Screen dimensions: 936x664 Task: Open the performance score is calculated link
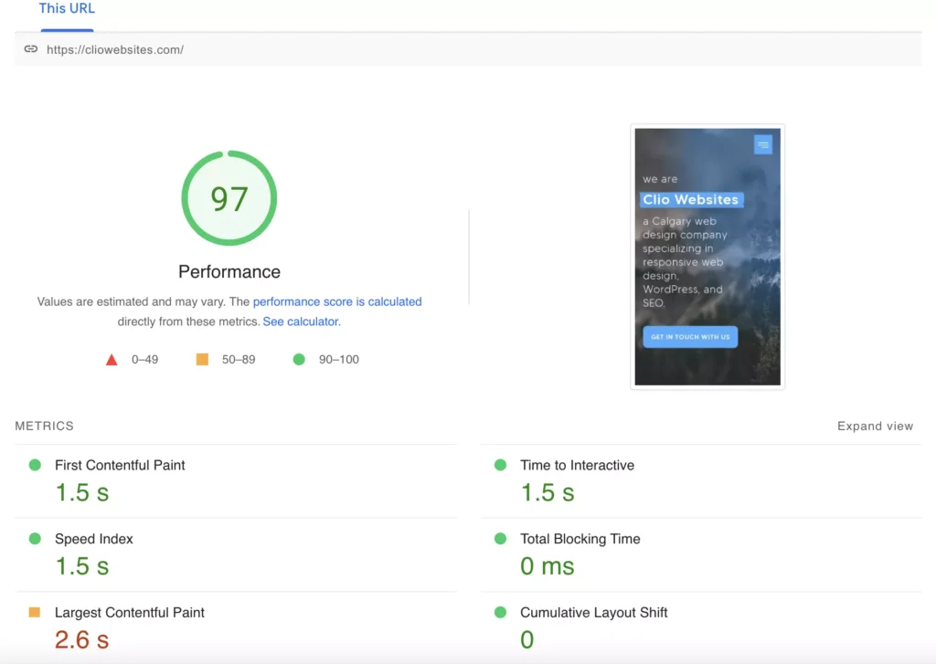click(337, 301)
